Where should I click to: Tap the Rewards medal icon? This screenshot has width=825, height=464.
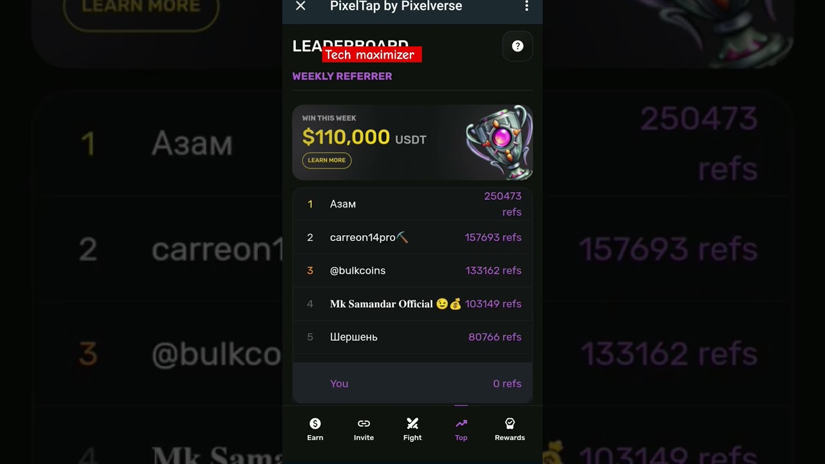point(510,423)
